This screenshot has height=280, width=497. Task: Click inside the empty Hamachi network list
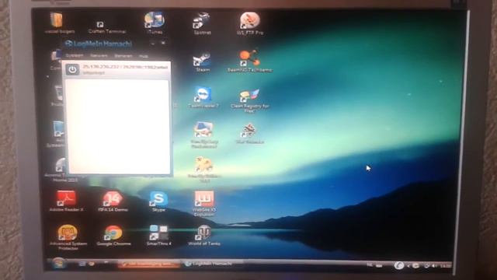(x=118, y=126)
